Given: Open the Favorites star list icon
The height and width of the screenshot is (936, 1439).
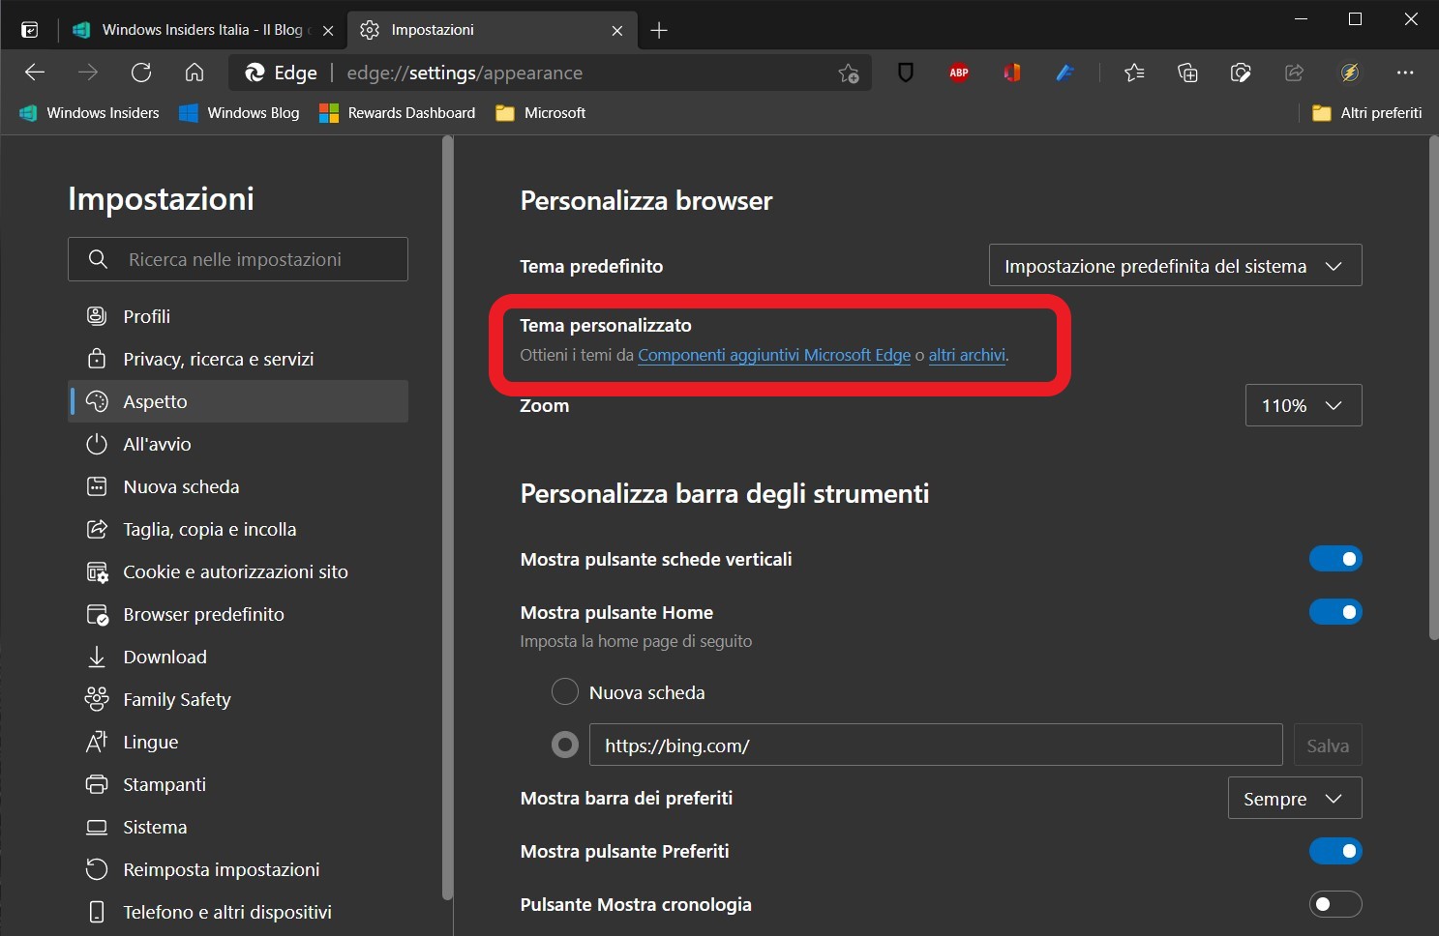Looking at the screenshot, I should coord(1134,73).
